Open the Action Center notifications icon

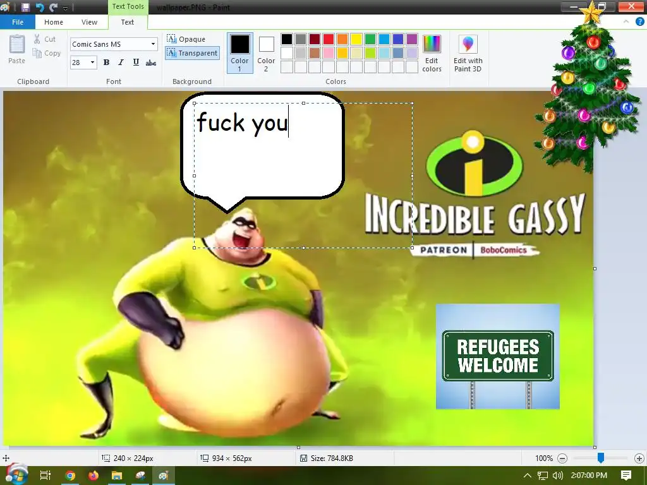(x=626, y=476)
